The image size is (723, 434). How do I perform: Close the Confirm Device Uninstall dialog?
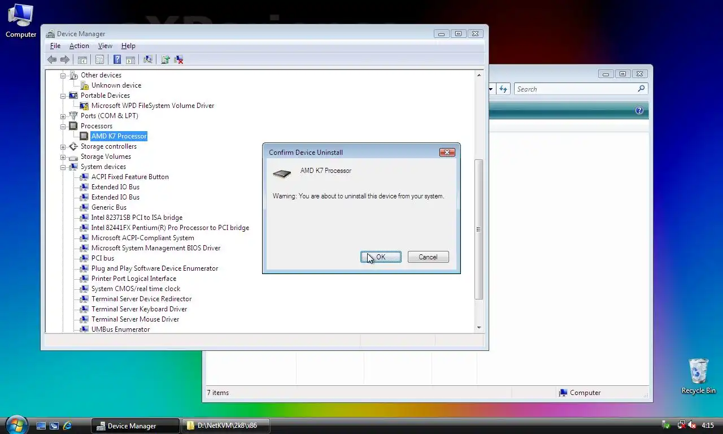447,152
